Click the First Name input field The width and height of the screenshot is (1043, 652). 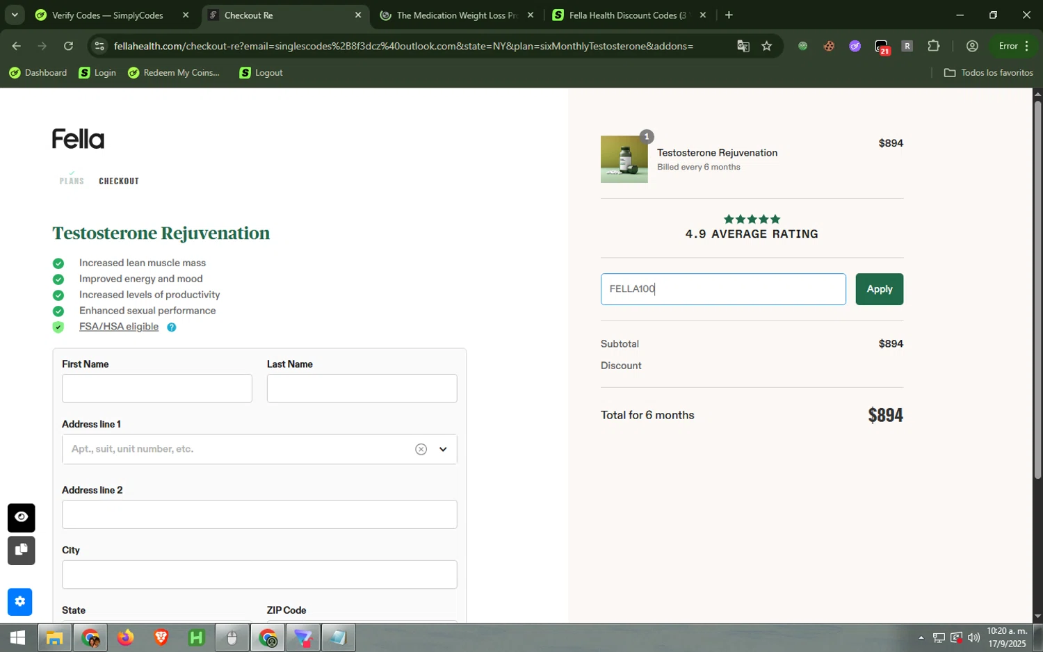(157, 389)
